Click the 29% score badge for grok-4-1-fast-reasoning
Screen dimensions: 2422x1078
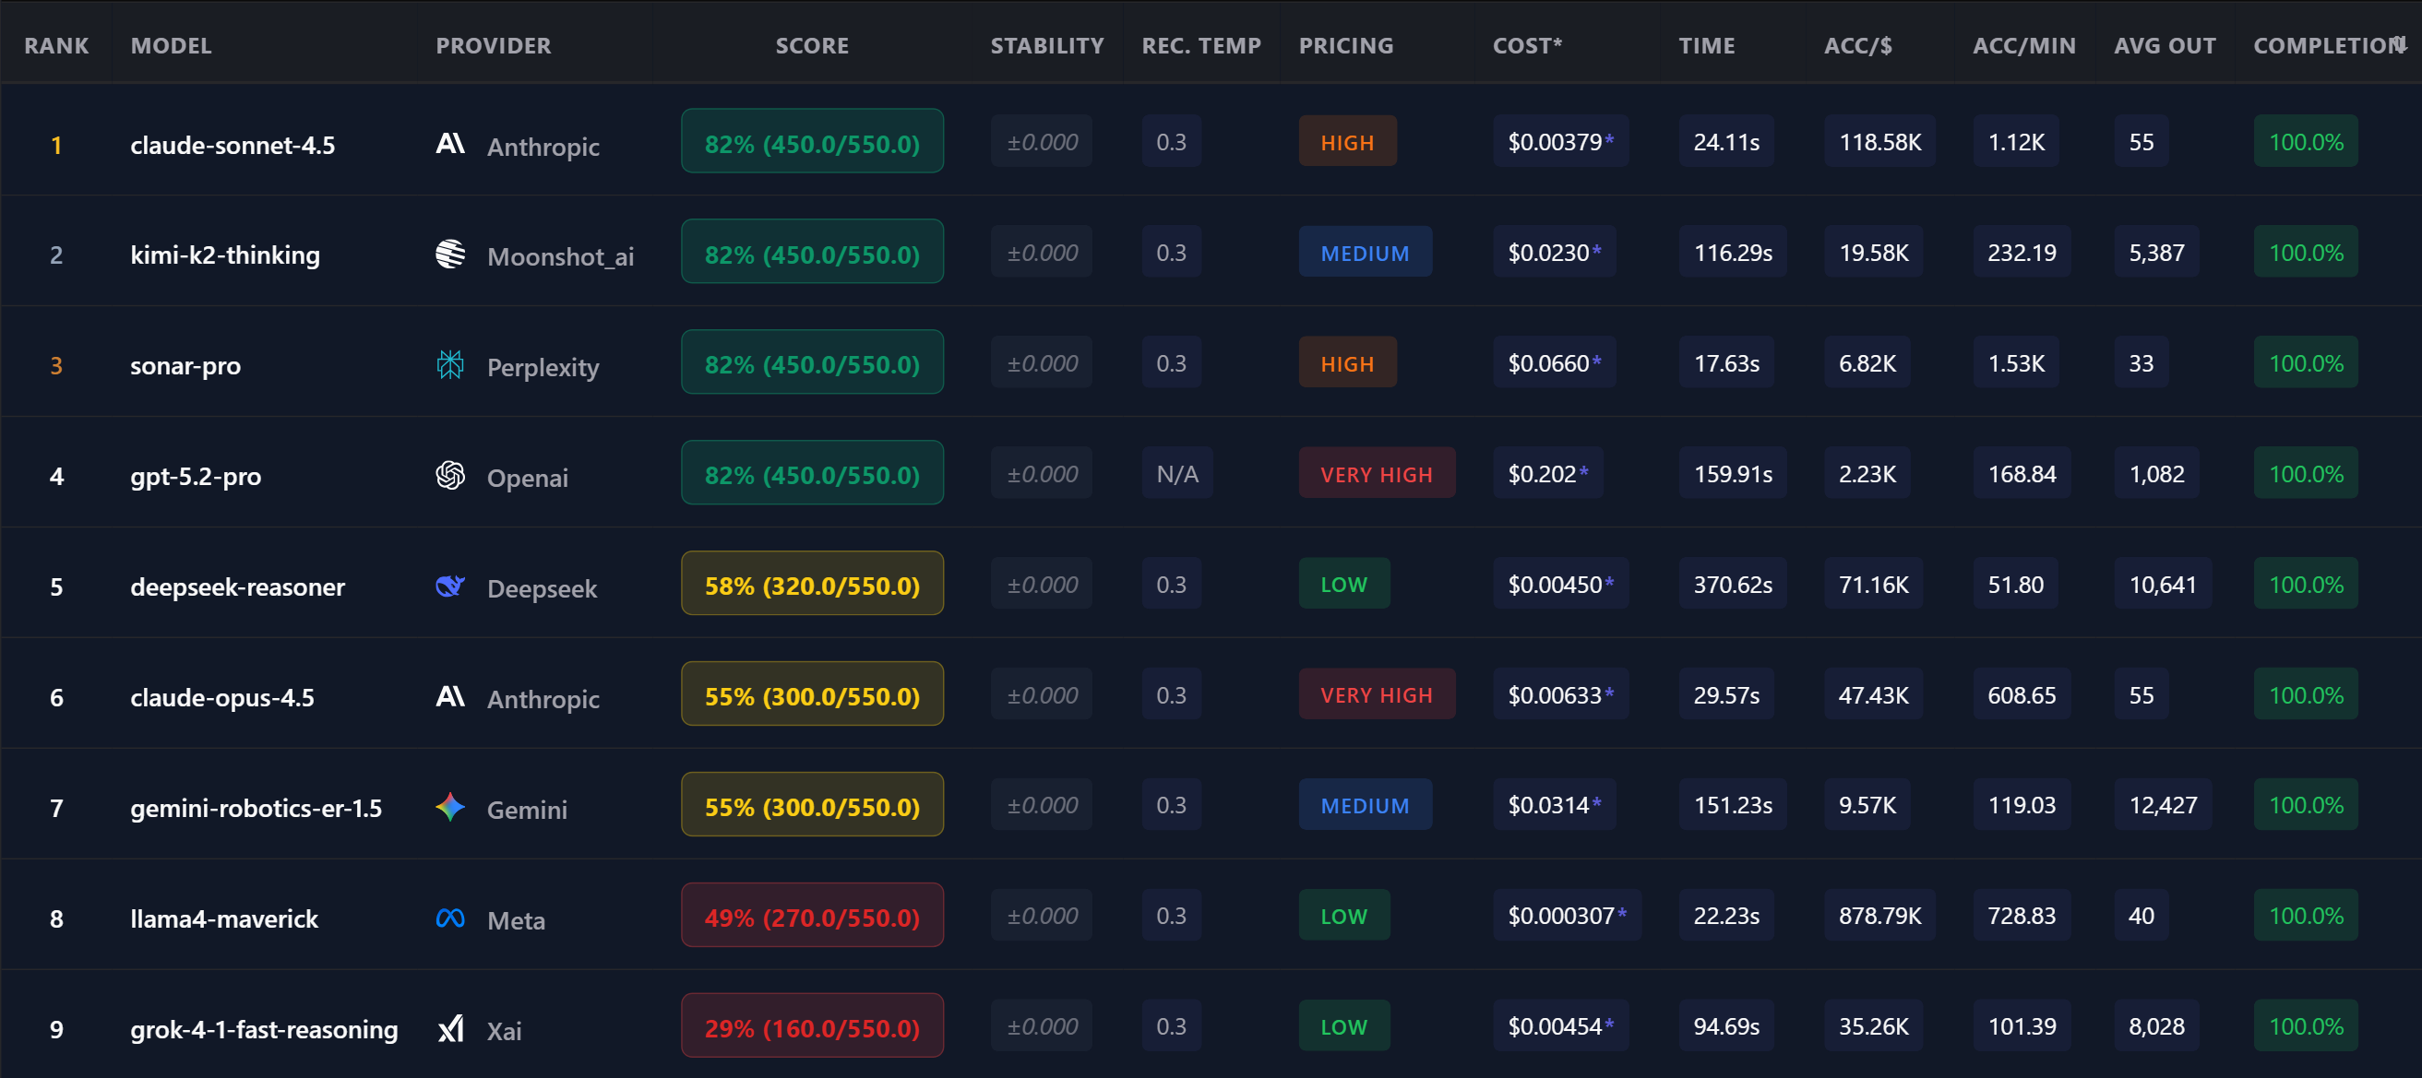tap(811, 1025)
